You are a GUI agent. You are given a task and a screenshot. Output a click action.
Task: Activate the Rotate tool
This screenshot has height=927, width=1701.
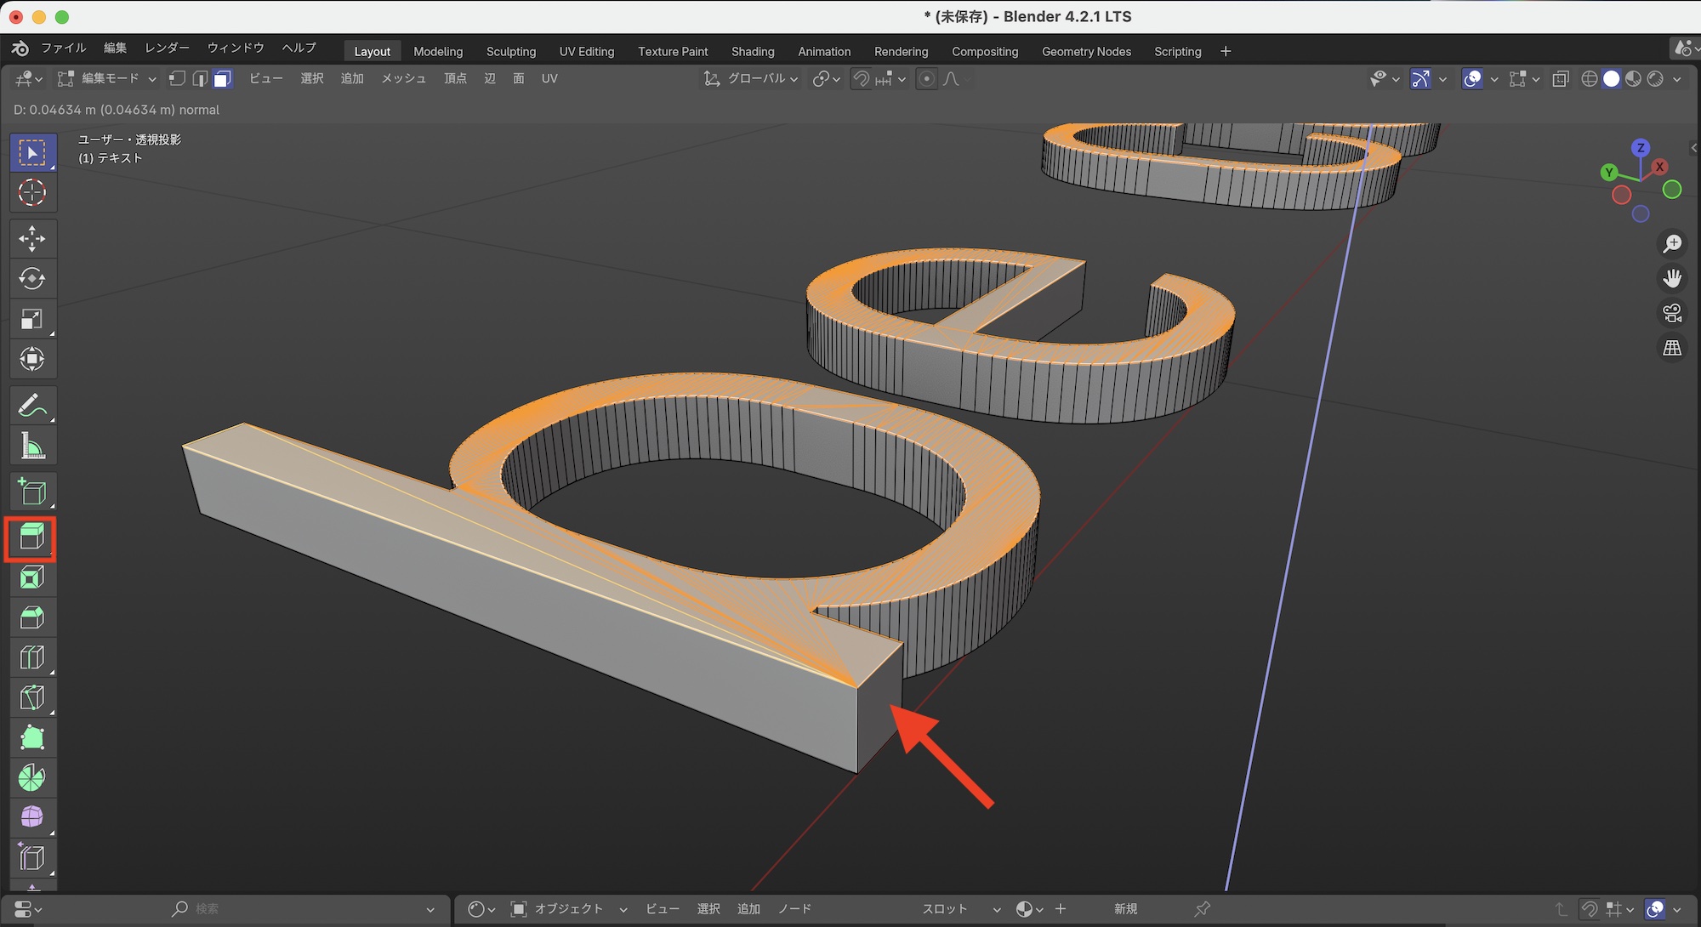(31, 279)
